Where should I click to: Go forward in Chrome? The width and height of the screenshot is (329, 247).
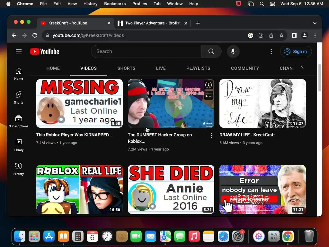pyautogui.click(x=24, y=35)
